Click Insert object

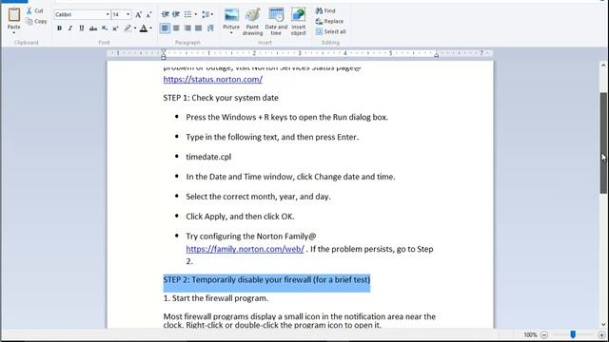pyautogui.click(x=298, y=22)
